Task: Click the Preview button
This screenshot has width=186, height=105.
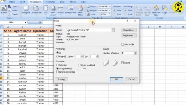Action: (61, 79)
